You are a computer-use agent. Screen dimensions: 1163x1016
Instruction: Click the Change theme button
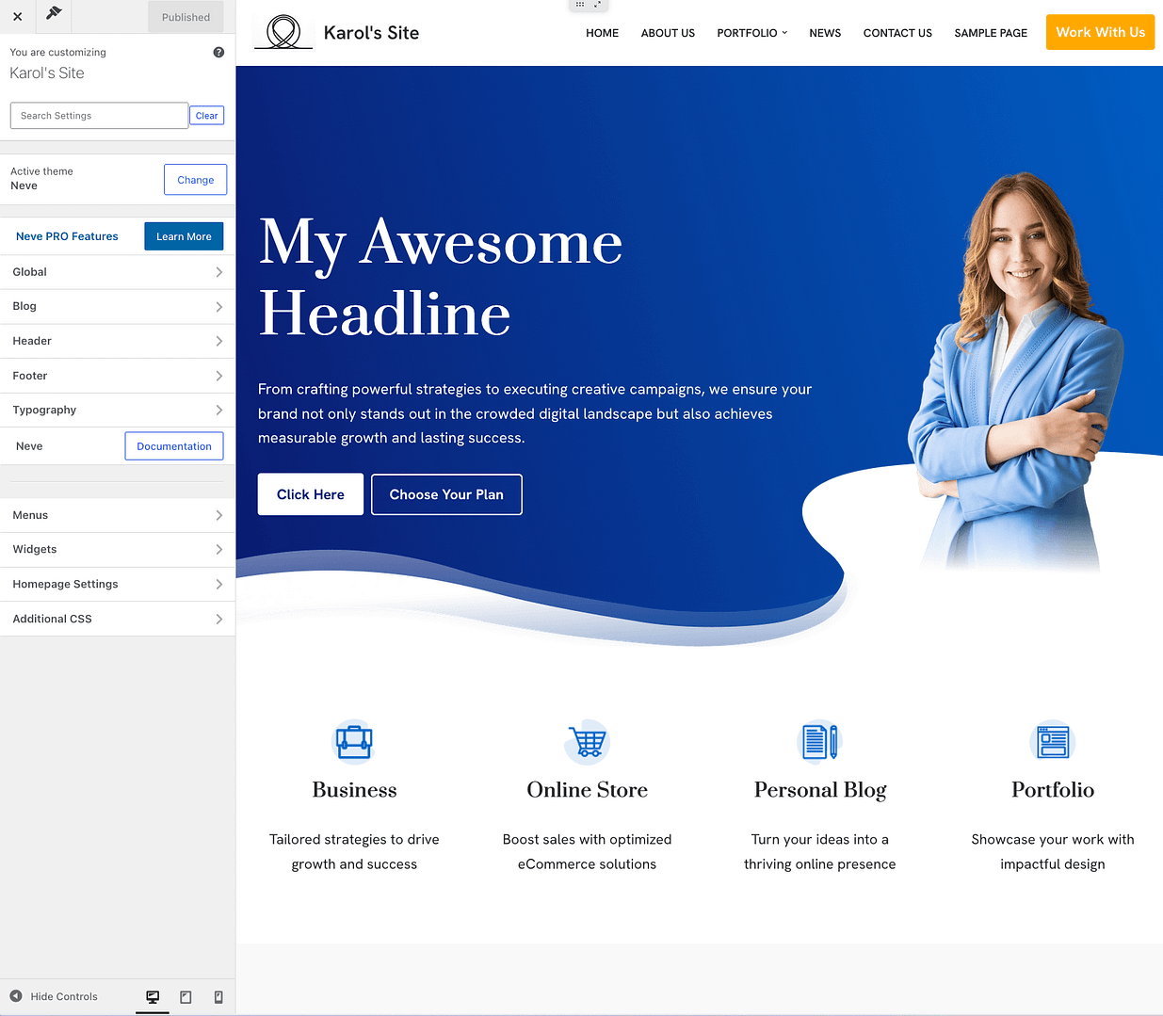(x=195, y=180)
